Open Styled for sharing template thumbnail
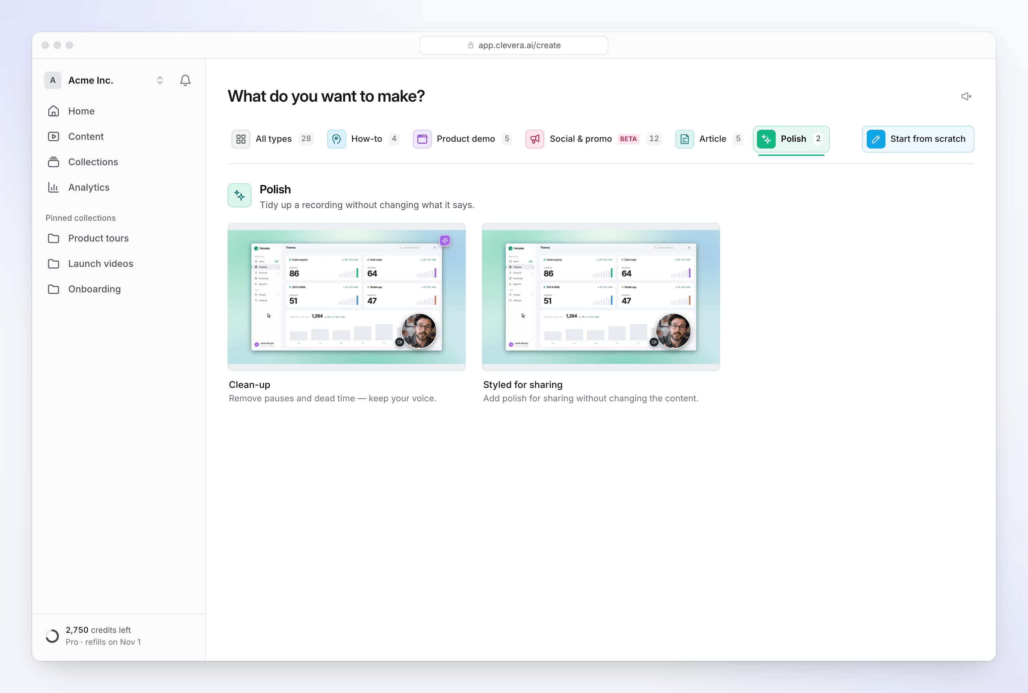The height and width of the screenshot is (693, 1028). tap(601, 297)
